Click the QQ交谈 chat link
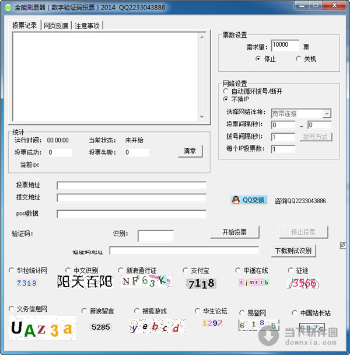350x355 pixels. [249, 200]
